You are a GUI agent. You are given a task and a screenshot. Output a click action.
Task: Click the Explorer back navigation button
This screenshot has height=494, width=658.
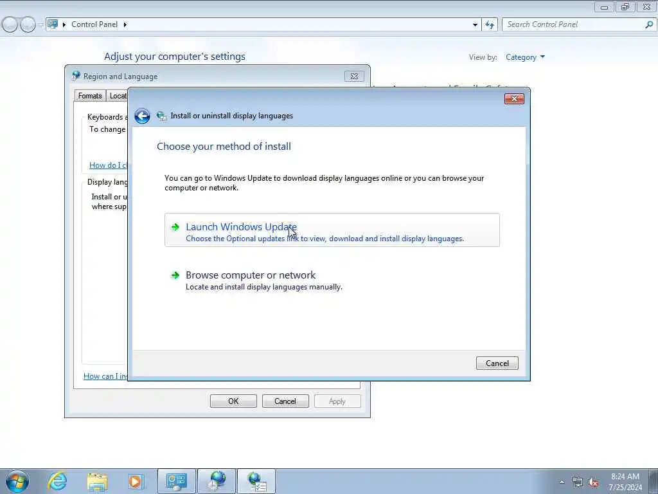(10, 24)
